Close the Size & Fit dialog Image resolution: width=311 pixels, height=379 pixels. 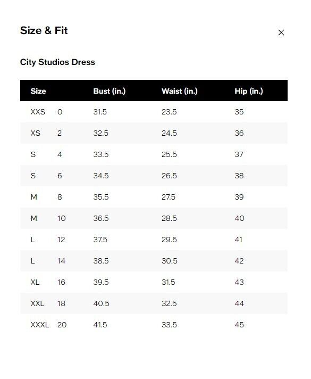pyautogui.click(x=281, y=32)
